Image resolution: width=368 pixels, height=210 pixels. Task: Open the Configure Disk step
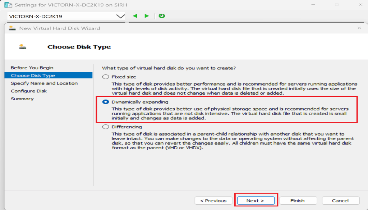tap(29, 91)
